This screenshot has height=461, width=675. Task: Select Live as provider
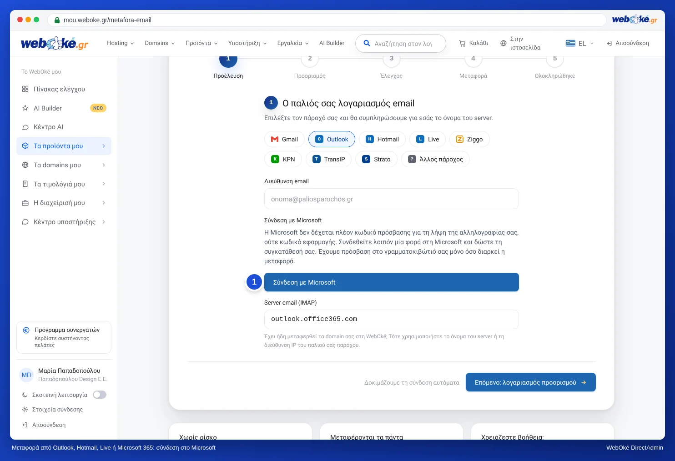428,139
